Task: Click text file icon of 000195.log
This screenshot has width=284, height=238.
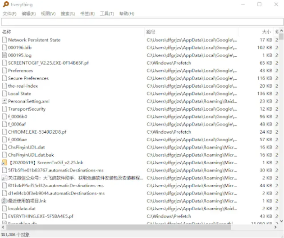Action: (x=5, y=55)
